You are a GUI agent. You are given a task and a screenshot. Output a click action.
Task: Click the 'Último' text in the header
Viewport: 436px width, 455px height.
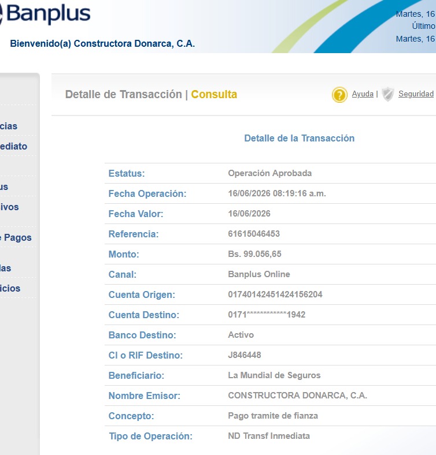[x=423, y=26]
